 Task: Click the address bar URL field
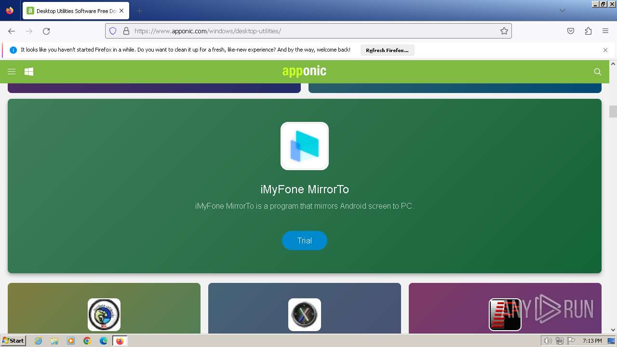pos(308,31)
